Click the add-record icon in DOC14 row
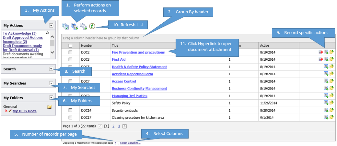Screen dimensions: 337x146 pyautogui.click(x=326, y=110)
